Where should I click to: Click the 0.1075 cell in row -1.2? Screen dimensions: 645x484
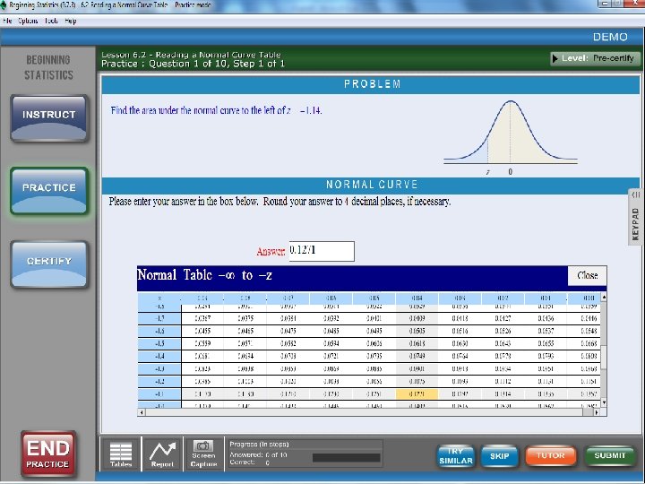tap(417, 382)
